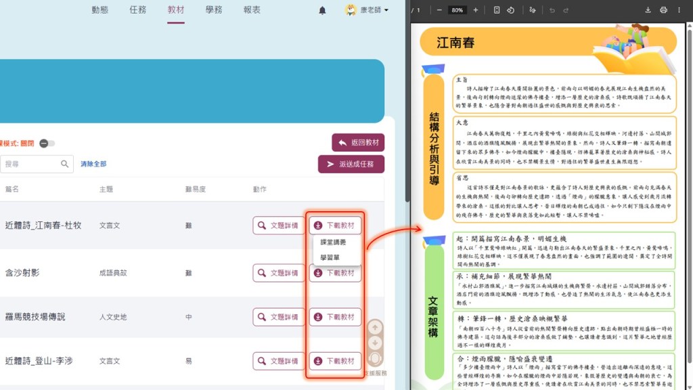Click the 清除全部 link

tap(93, 164)
